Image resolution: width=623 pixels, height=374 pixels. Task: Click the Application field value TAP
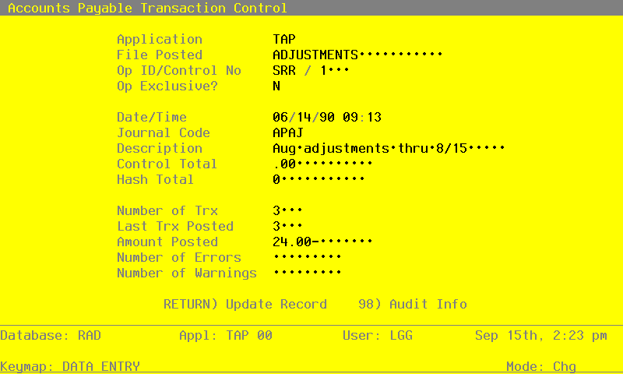pos(284,39)
